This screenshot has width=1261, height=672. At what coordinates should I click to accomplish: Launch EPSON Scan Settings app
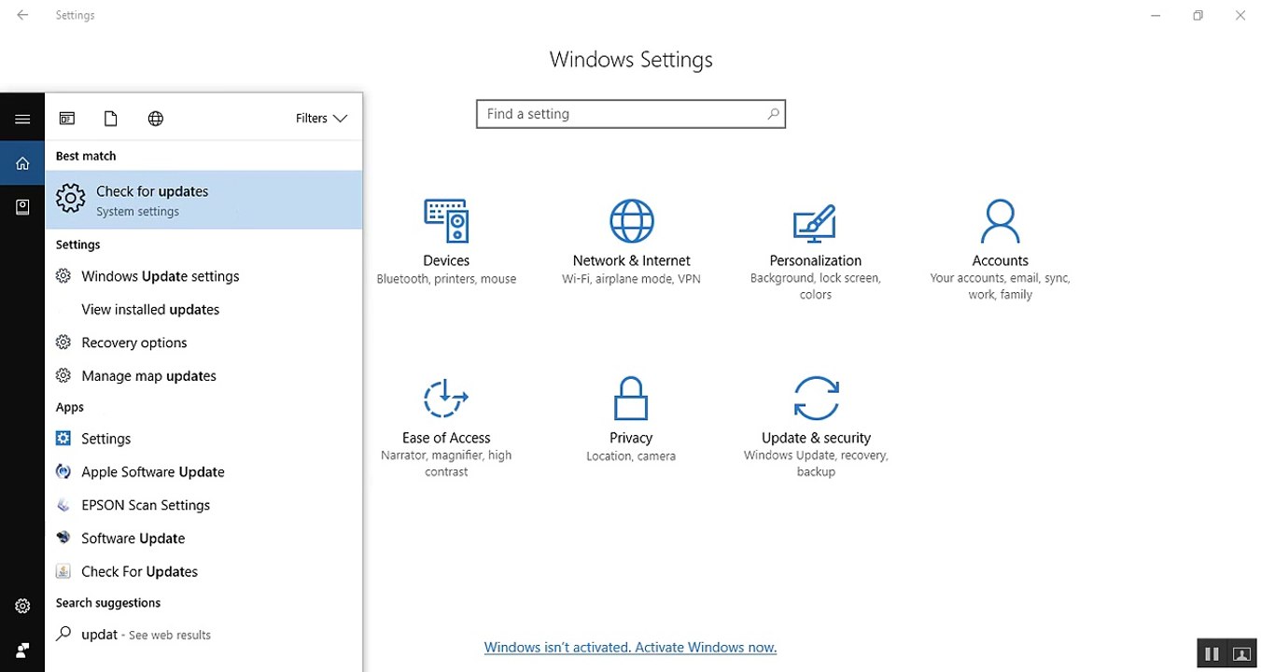coord(203,505)
